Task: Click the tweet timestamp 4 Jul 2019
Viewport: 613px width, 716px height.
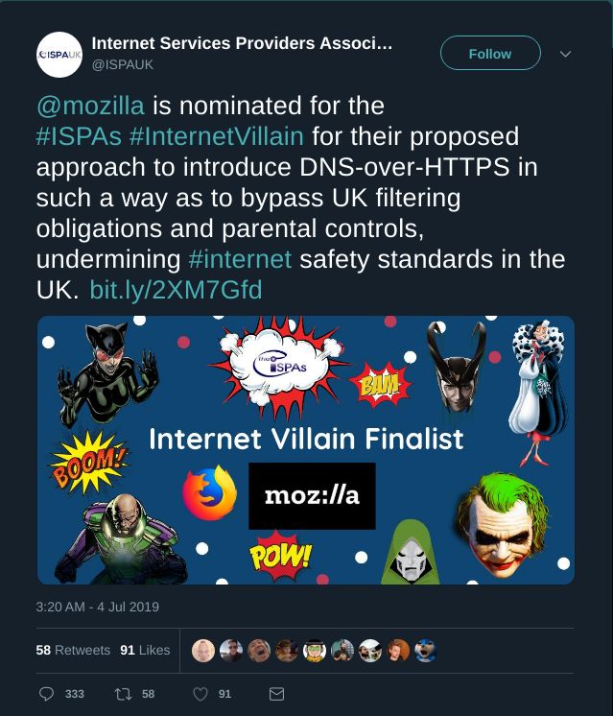Action: [97, 607]
